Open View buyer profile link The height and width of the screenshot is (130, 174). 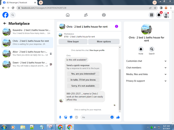pos(97,50)
